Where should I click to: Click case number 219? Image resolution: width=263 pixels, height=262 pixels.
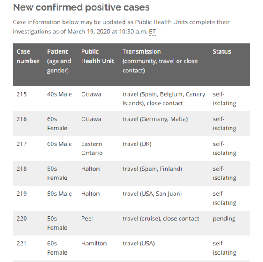click(x=21, y=194)
